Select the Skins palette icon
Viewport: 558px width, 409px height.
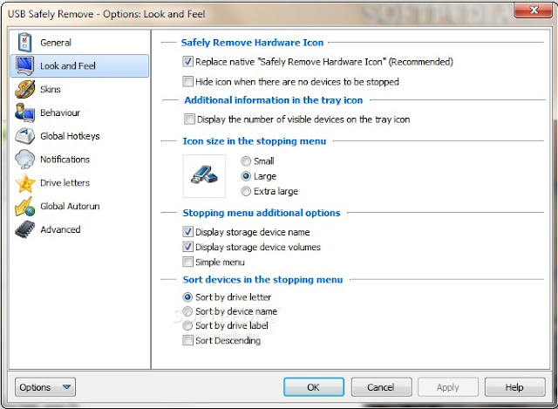24,89
